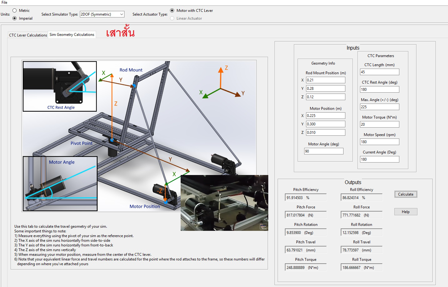Open the File menu
Viewport: 448px width, 287px height.
click(x=4, y=2)
